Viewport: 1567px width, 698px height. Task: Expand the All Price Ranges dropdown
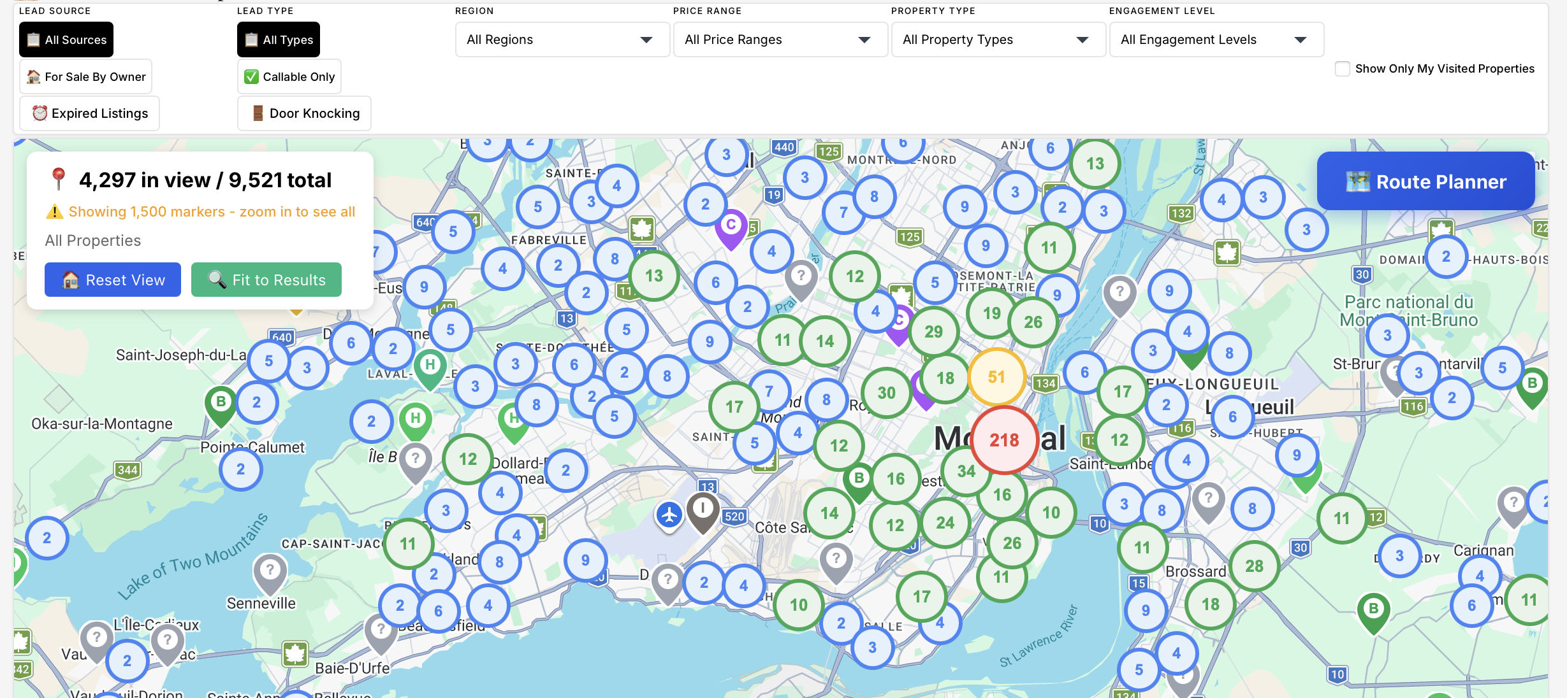pyautogui.click(x=779, y=39)
